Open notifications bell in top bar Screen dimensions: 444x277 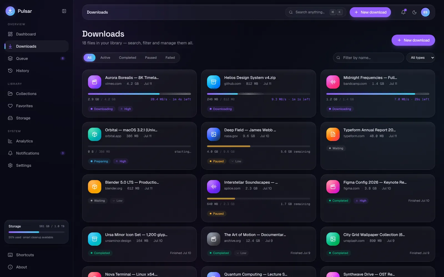(x=403, y=12)
